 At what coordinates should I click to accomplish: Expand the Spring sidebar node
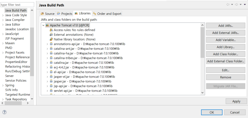coord(3,86)
